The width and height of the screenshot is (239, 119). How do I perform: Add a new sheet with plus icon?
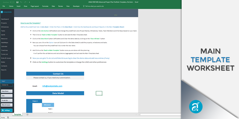coord(27,114)
